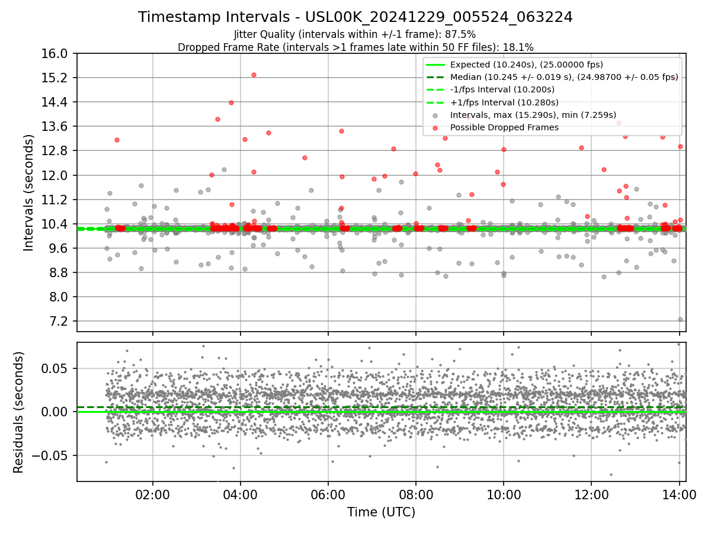Select the Dropped Frame Rate 18.1% subtitle line

coord(355,47)
